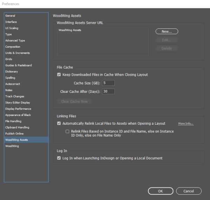Click the OK button

coord(160,191)
